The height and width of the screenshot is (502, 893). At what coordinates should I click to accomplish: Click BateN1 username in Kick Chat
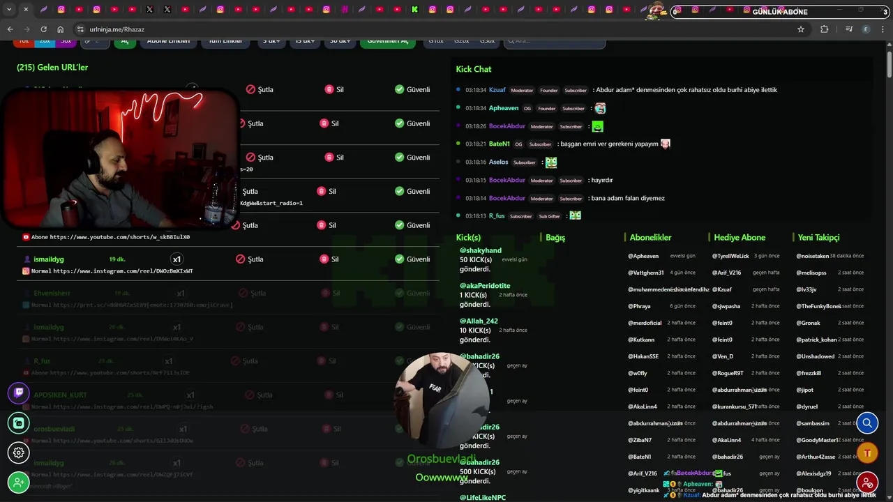tap(500, 144)
